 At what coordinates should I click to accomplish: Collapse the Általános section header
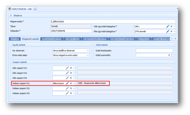pos(11,16)
